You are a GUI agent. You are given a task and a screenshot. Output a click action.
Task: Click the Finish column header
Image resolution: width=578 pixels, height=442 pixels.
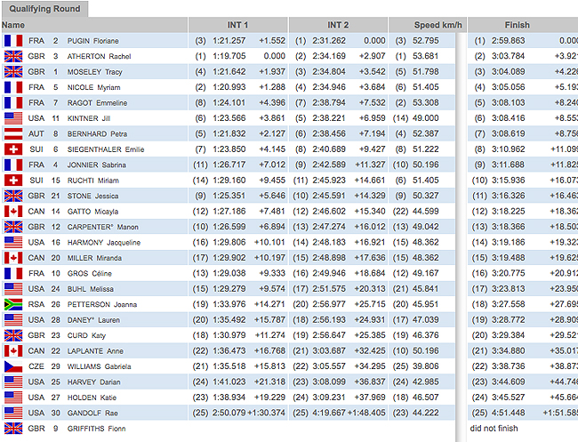(517, 26)
